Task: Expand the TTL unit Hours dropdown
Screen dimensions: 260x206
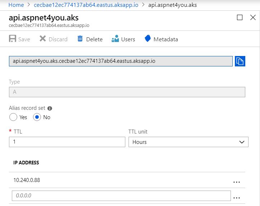Action: 189,142
